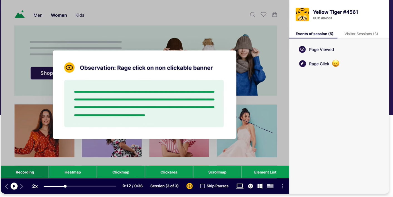Click the Windows OS icon
Viewport: 393px width, 197px height.
tap(260, 186)
